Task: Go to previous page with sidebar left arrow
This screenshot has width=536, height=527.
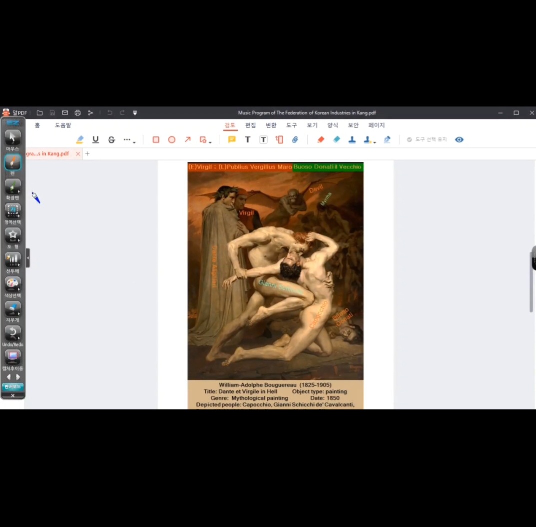Action: pyautogui.click(x=9, y=377)
